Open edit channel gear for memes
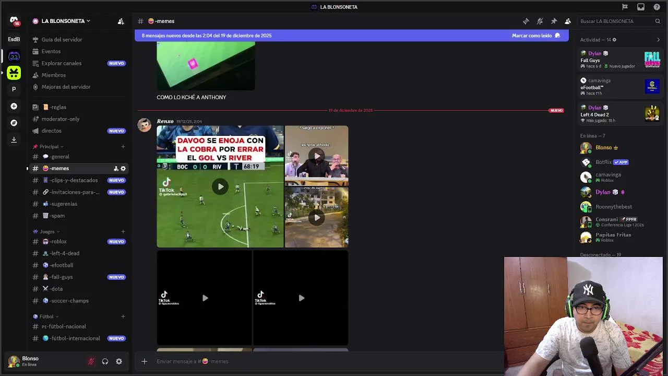The height and width of the screenshot is (376, 668). tap(123, 169)
